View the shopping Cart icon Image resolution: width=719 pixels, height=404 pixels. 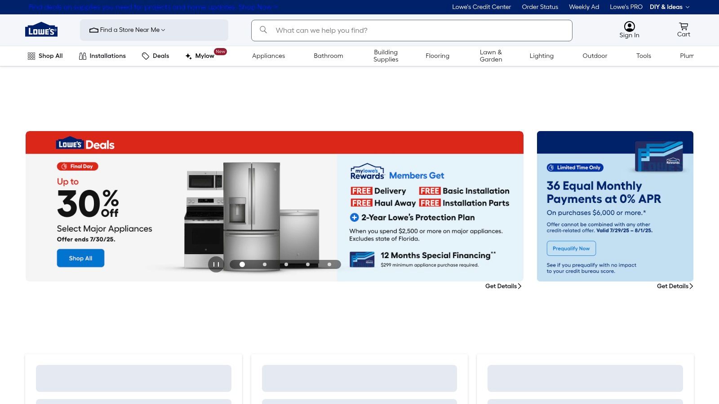coord(683,26)
